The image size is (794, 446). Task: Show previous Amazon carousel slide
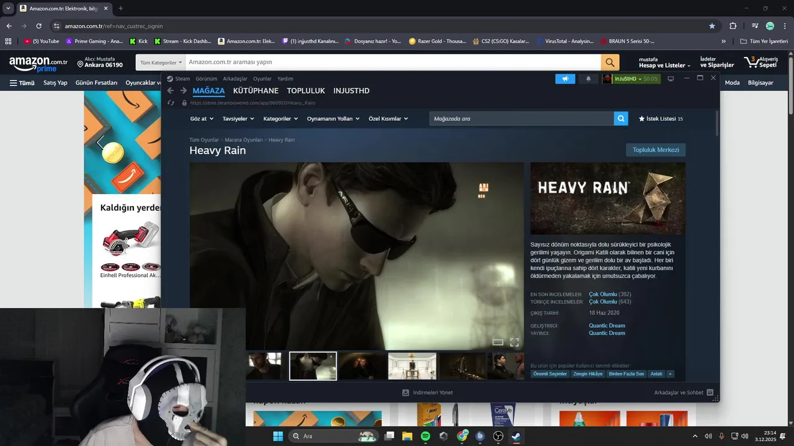coord(100,143)
